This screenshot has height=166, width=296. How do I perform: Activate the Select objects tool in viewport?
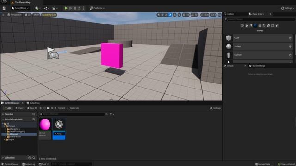(159, 15)
